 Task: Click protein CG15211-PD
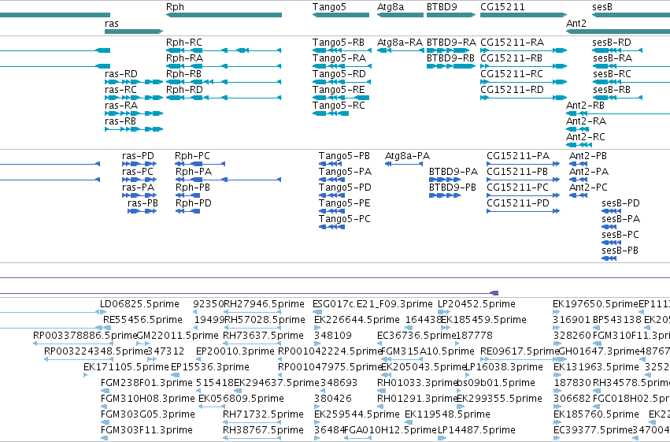(524, 211)
